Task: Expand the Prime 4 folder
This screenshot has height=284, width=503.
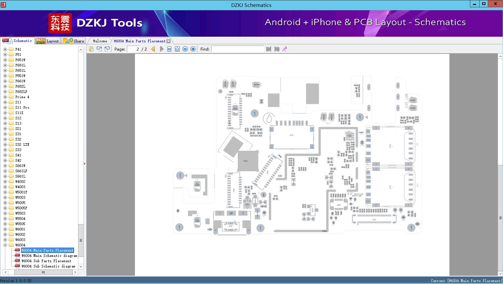Action: coord(5,97)
